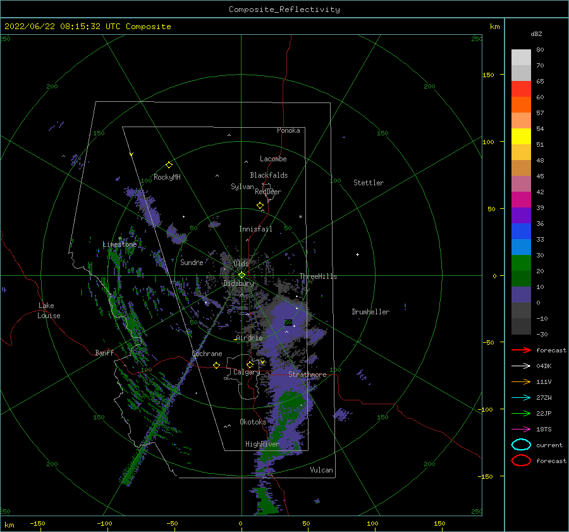
Task: Click the Drumheller city label
Action: 370,312
